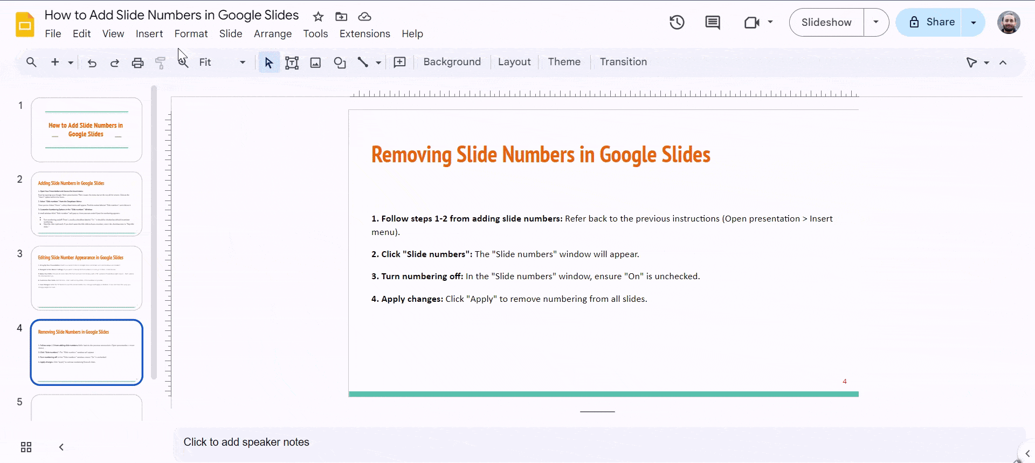Toggle grid view at bottom left
The height and width of the screenshot is (463, 1035).
tap(26, 447)
